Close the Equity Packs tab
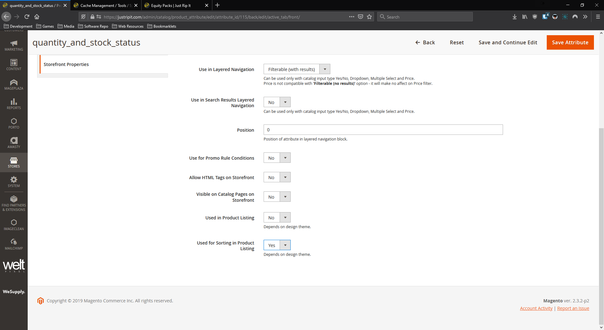The width and height of the screenshot is (604, 330). 207,5
